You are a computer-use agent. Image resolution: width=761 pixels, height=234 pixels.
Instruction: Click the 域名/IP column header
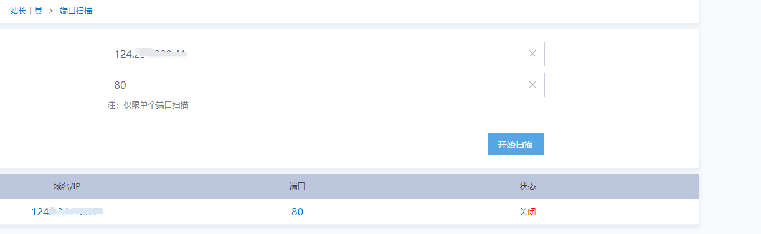point(67,186)
